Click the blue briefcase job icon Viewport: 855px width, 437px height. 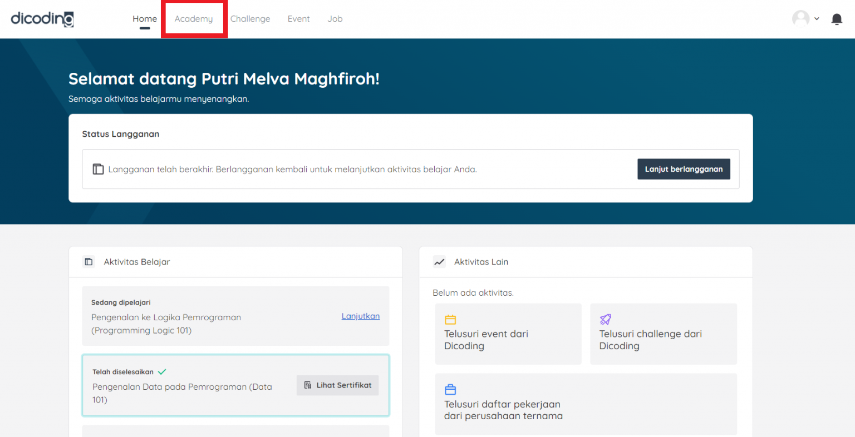coord(451,389)
